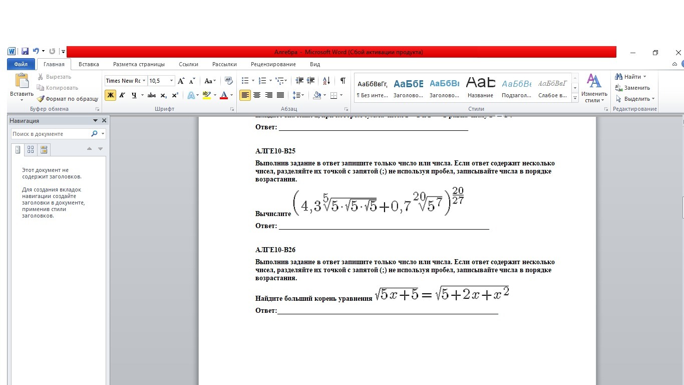Close the Навигация pane
Viewport: 684px width, 385px height.
(x=104, y=120)
